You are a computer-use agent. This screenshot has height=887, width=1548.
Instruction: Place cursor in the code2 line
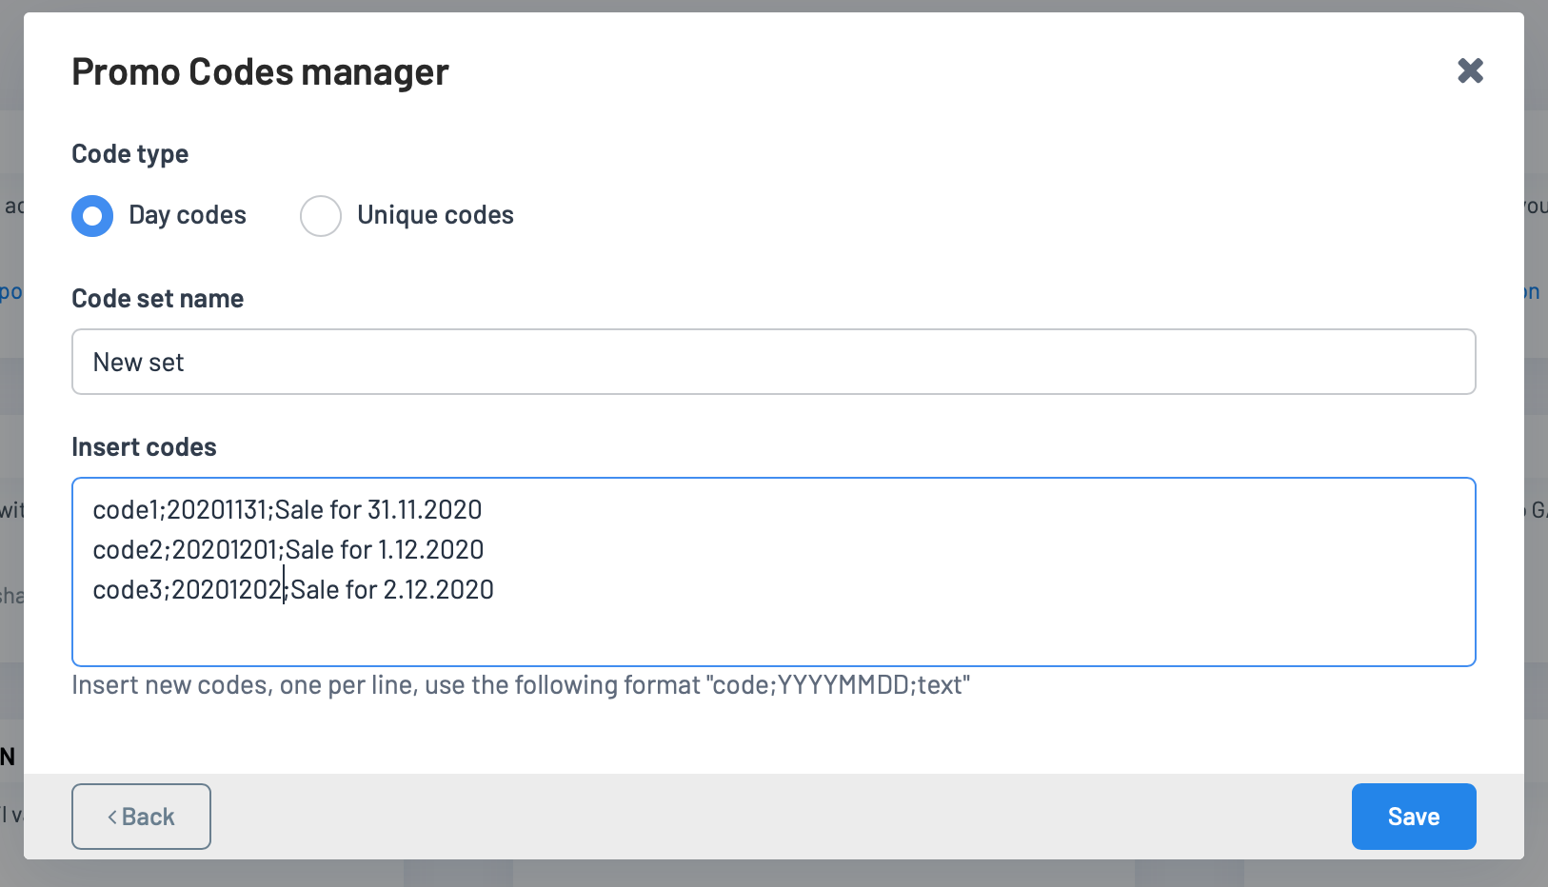pyautogui.click(x=288, y=550)
